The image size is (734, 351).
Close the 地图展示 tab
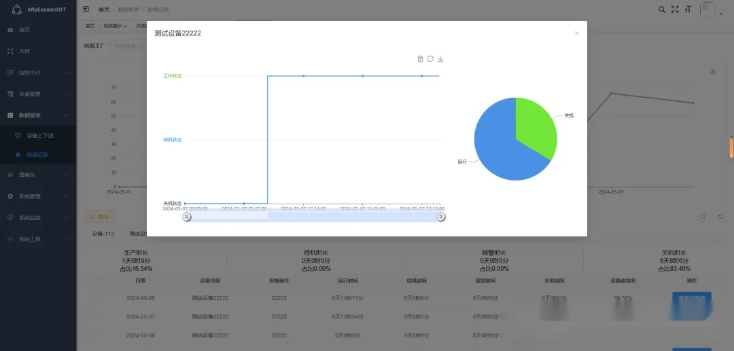[x=126, y=26]
